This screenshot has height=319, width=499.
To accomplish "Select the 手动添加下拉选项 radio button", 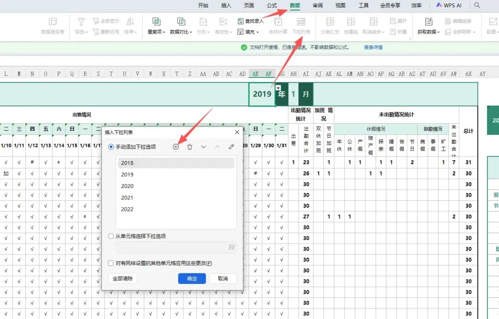I will coord(111,147).
